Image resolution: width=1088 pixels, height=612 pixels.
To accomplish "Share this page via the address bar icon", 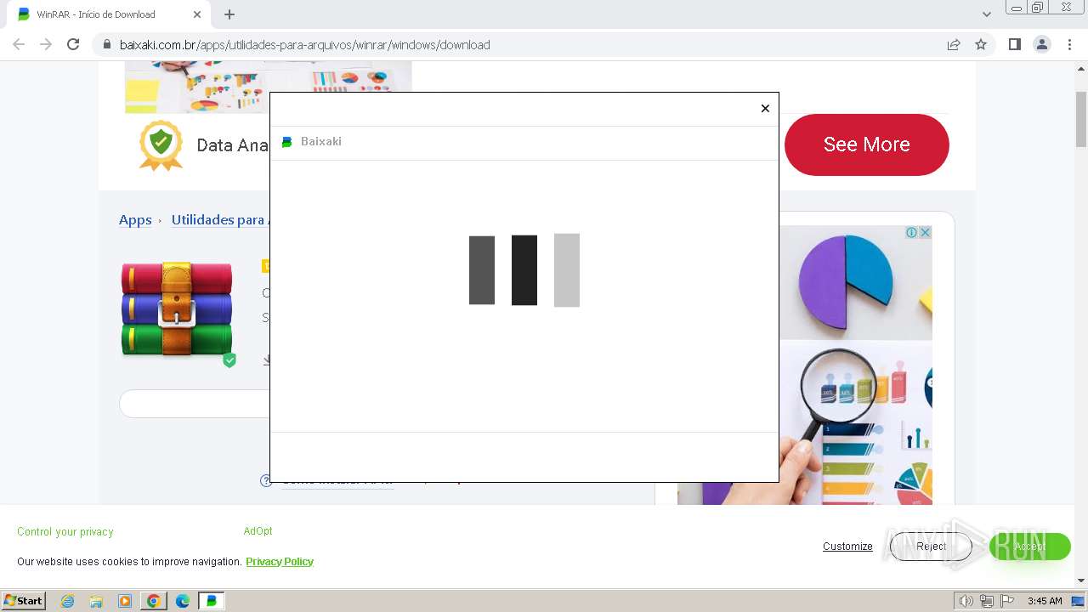I will tap(954, 44).
